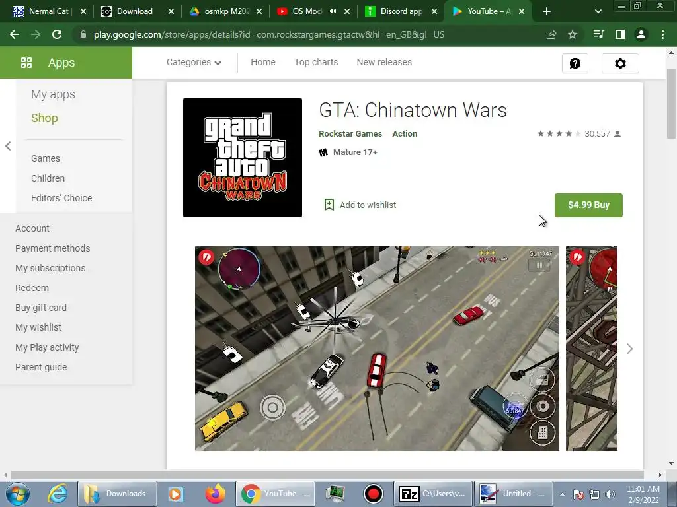Show hidden tray icons arrow
This screenshot has height=507, width=677.
click(562, 494)
